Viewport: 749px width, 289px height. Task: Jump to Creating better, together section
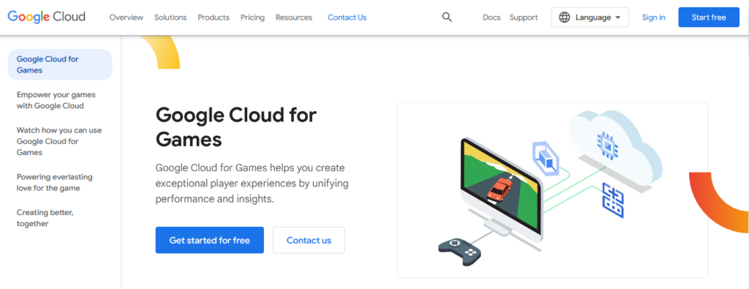coord(45,218)
